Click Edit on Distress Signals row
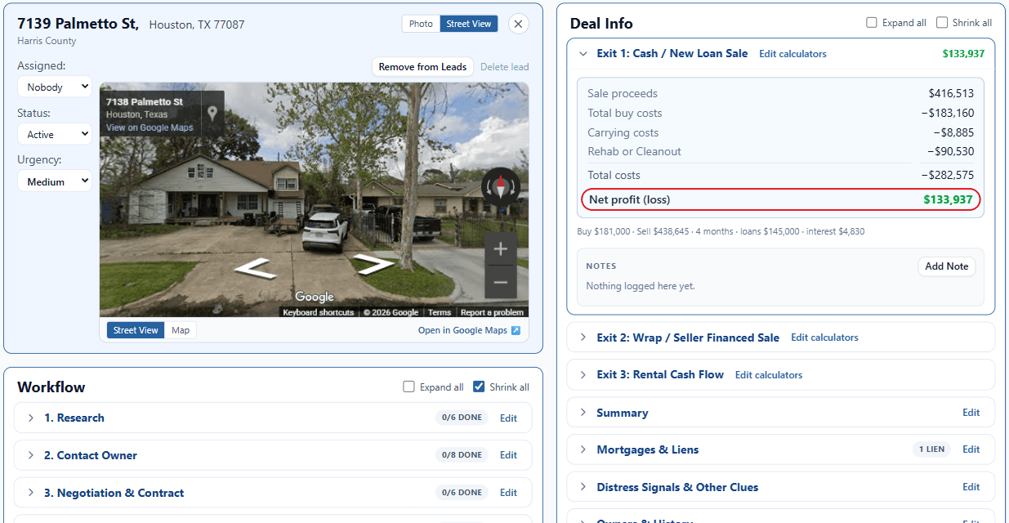1009x523 pixels. pos(971,487)
